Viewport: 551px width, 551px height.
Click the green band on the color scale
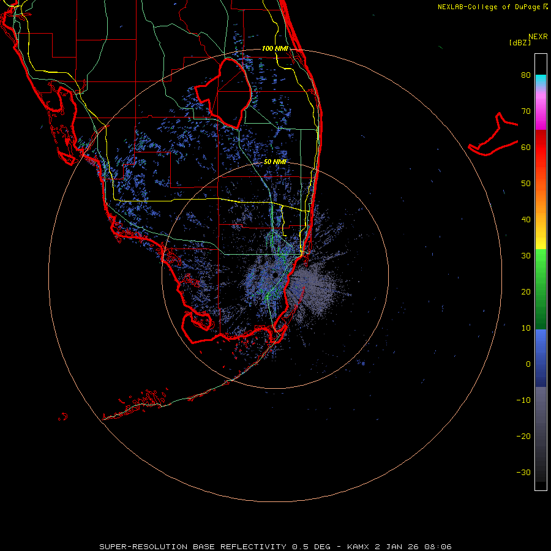coord(541,289)
